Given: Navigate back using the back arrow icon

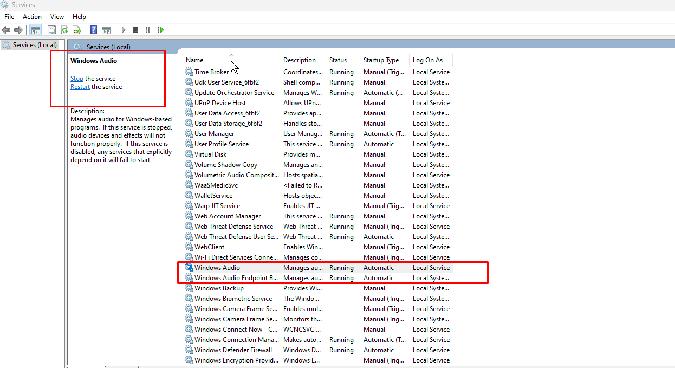Looking at the screenshot, I should [6, 30].
